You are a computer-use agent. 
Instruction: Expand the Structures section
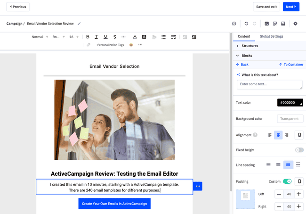[x=250, y=46]
